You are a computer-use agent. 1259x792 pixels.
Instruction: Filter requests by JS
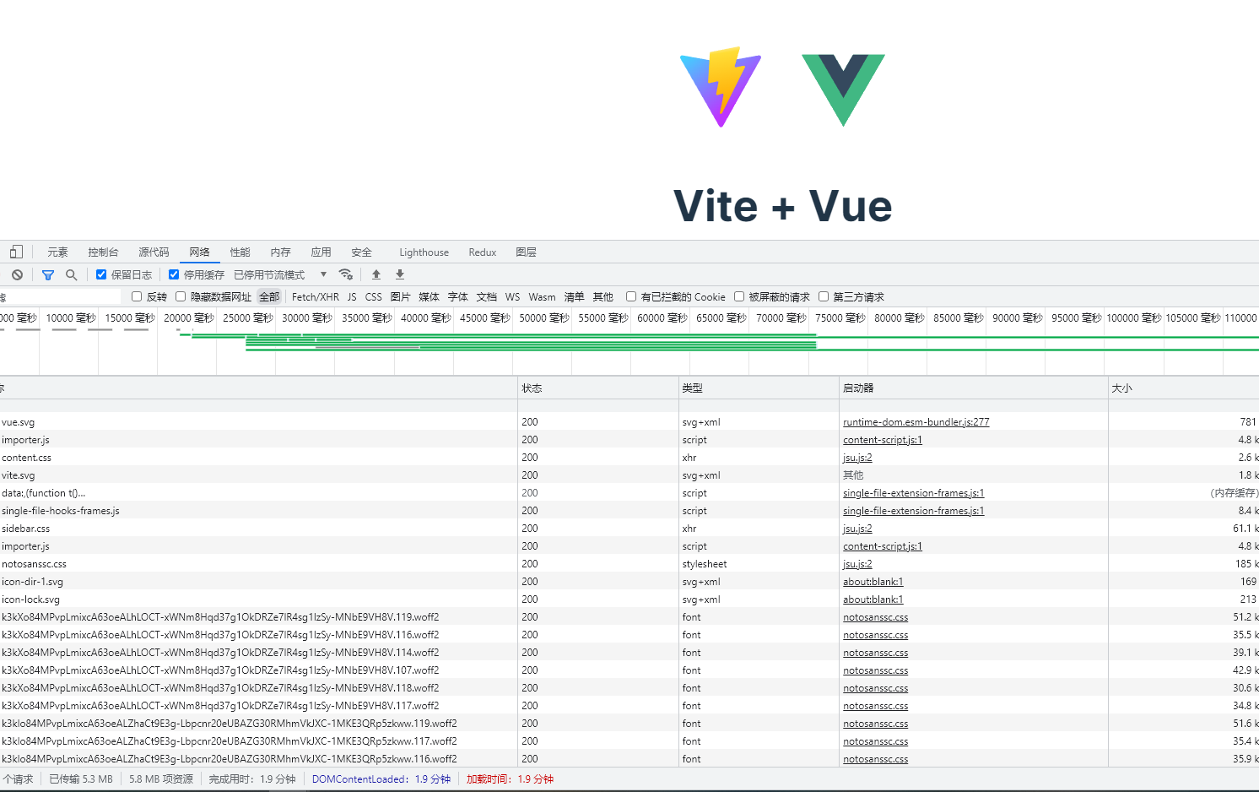click(352, 296)
